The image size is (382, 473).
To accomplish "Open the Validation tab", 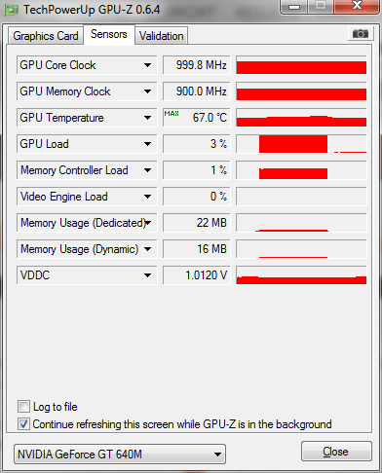I will [162, 36].
